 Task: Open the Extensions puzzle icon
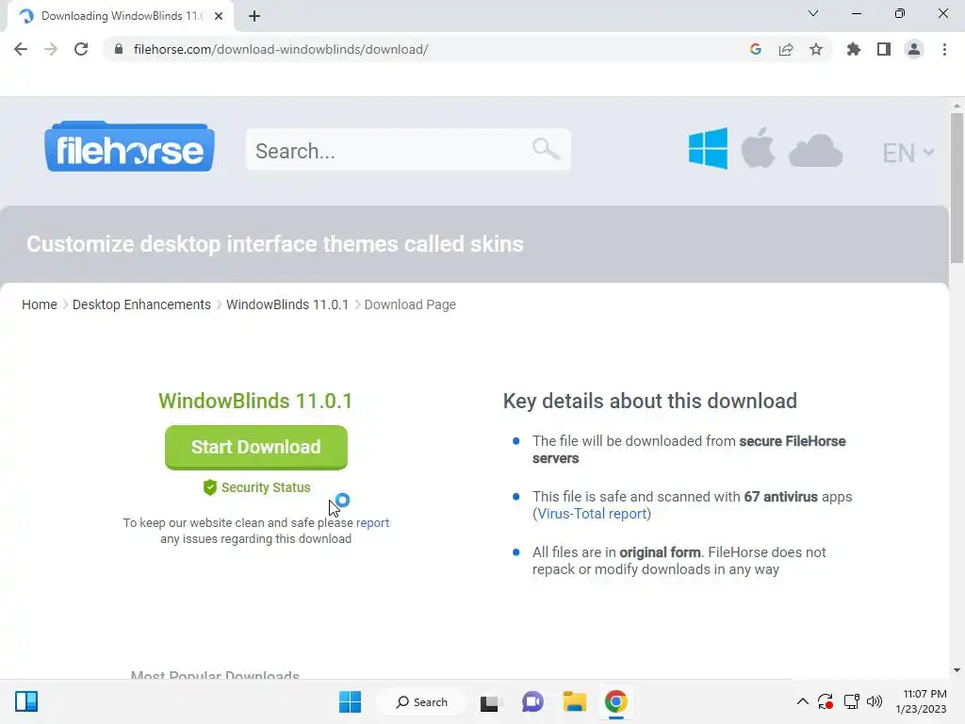tap(854, 49)
